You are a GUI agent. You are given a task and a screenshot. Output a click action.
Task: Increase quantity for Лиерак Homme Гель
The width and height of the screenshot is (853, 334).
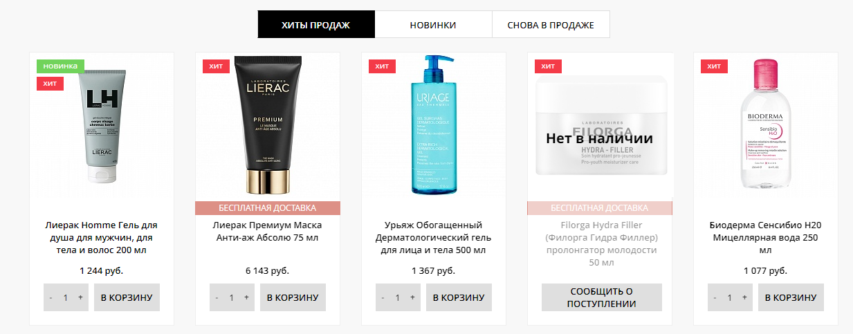[80, 297]
